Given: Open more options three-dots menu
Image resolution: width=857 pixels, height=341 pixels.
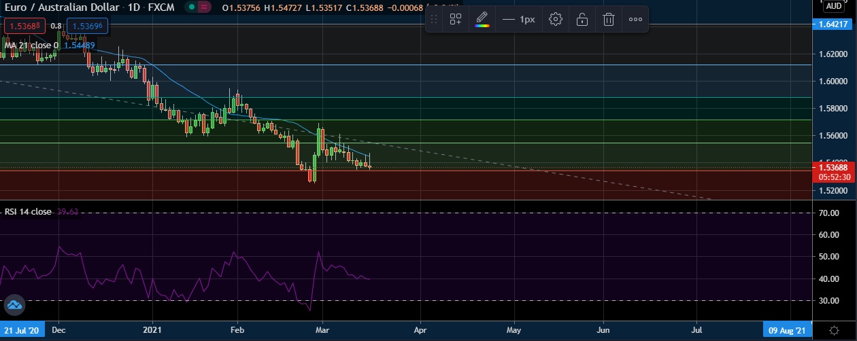Looking at the screenshot, I should pyautogui.click(x=635, y=19).
